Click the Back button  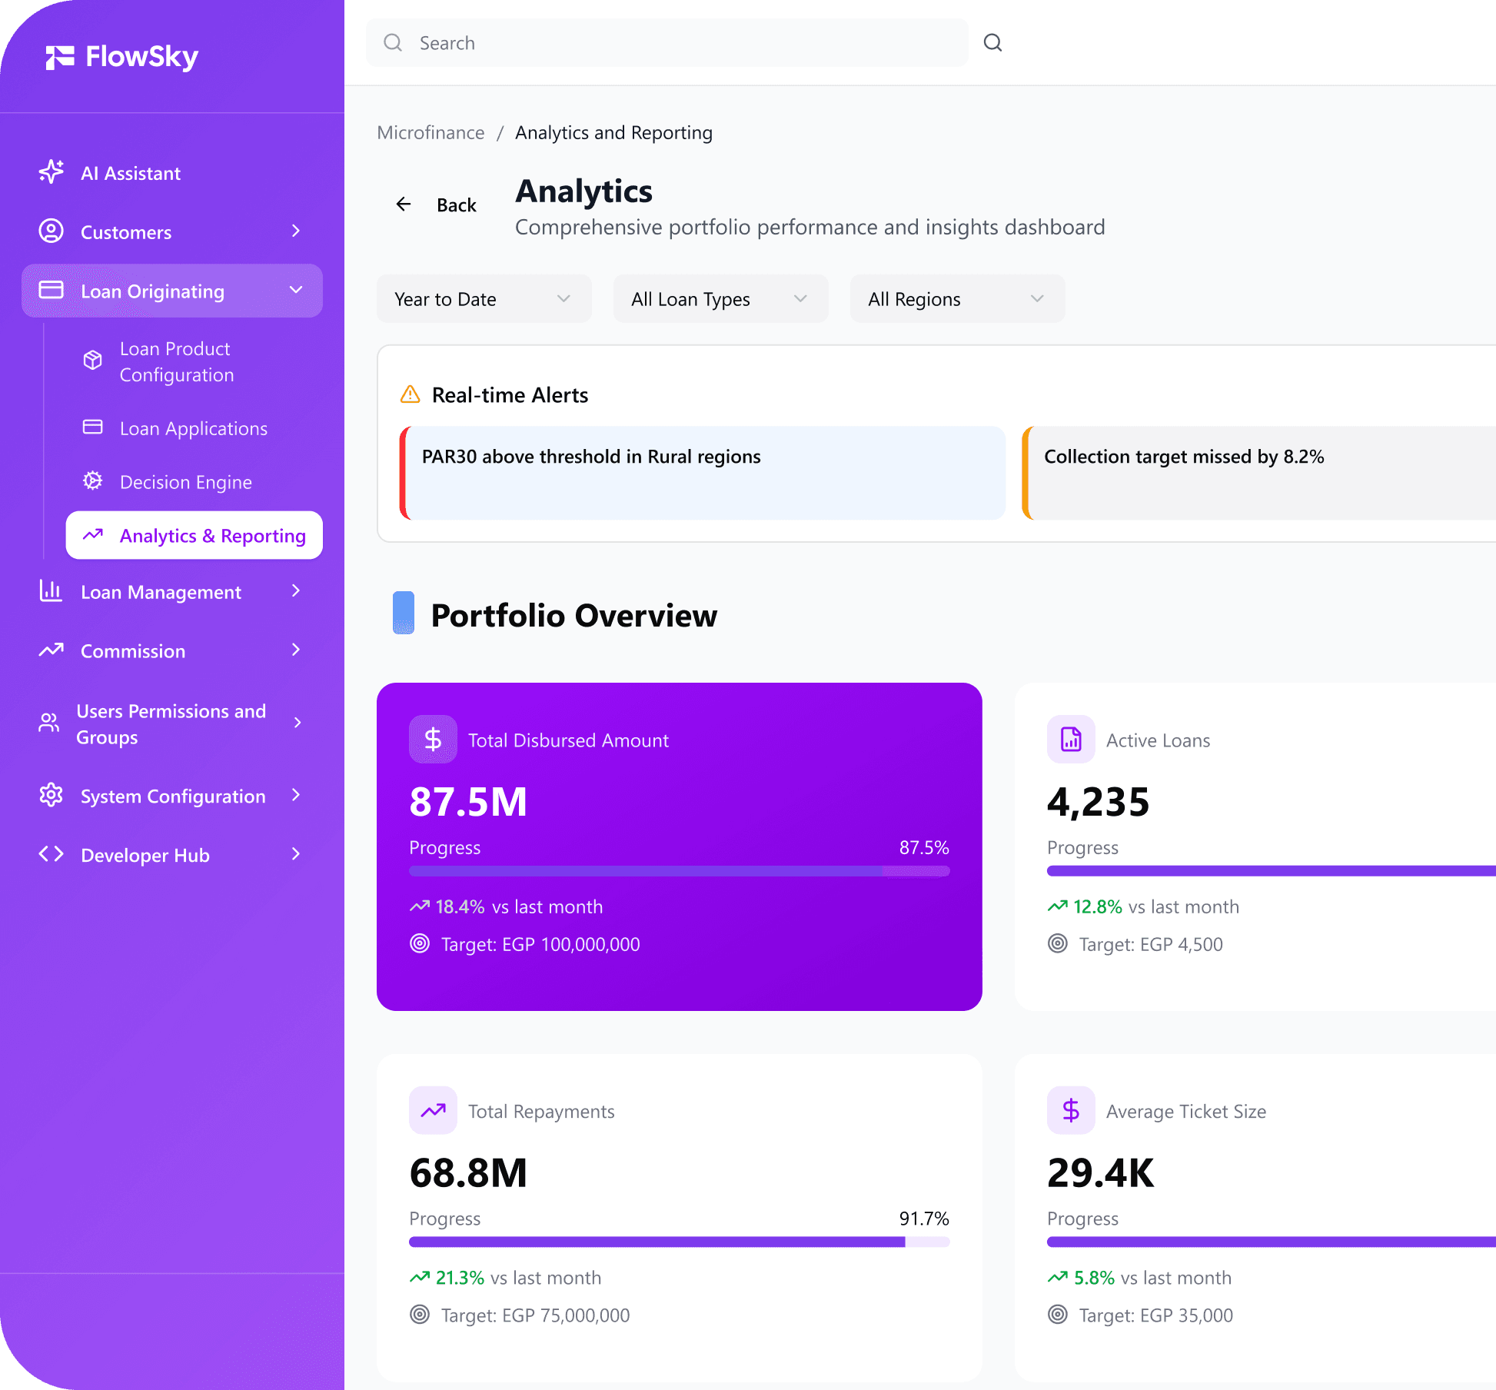[434, 204]
